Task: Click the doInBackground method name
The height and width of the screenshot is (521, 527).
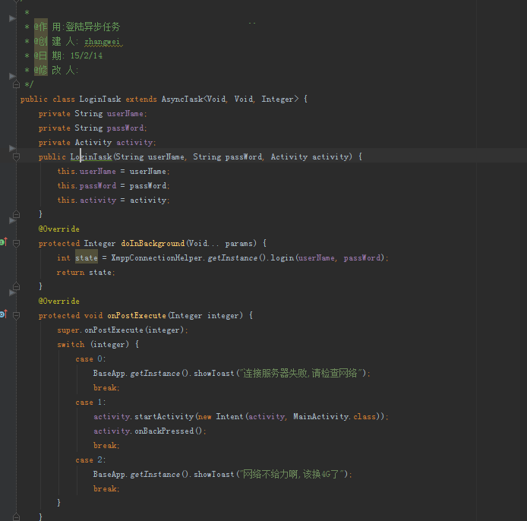Action: tap(153, 243)
